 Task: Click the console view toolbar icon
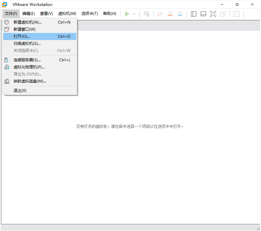[236, 14]
